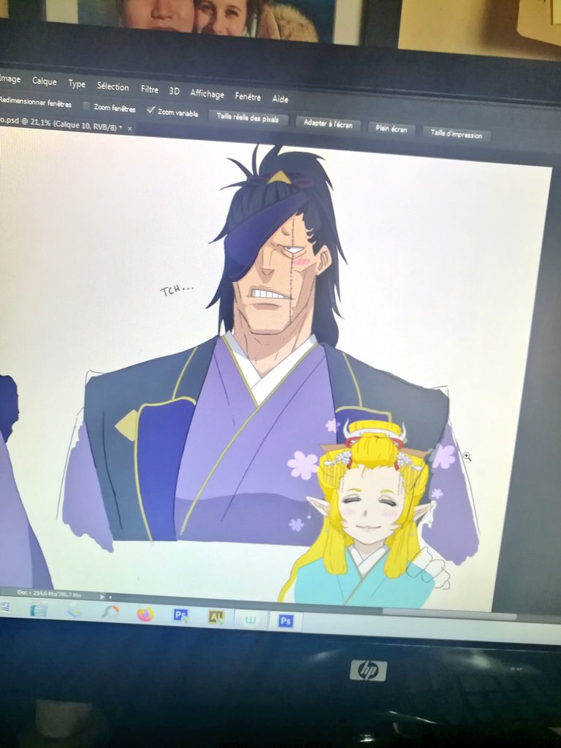Close the .psd document tab
The width and height of the screenshot is (561, 748).
[x=129, y=129]
